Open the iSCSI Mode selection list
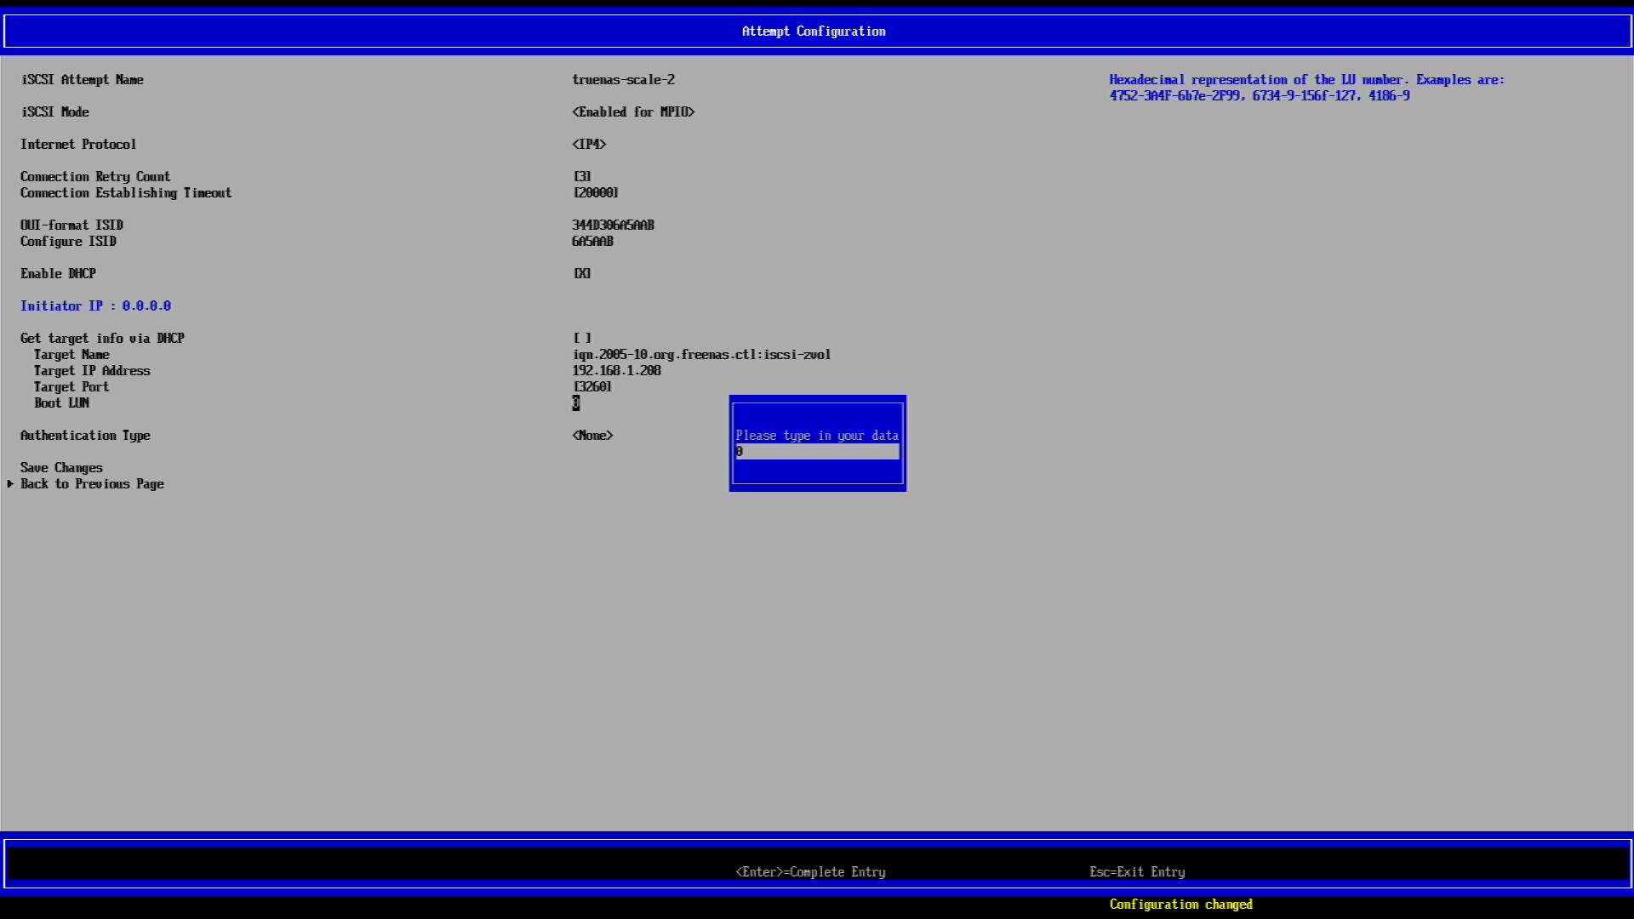Viewport: 1634px width, 919px height. pyautogui.click(x=633, y=111)
